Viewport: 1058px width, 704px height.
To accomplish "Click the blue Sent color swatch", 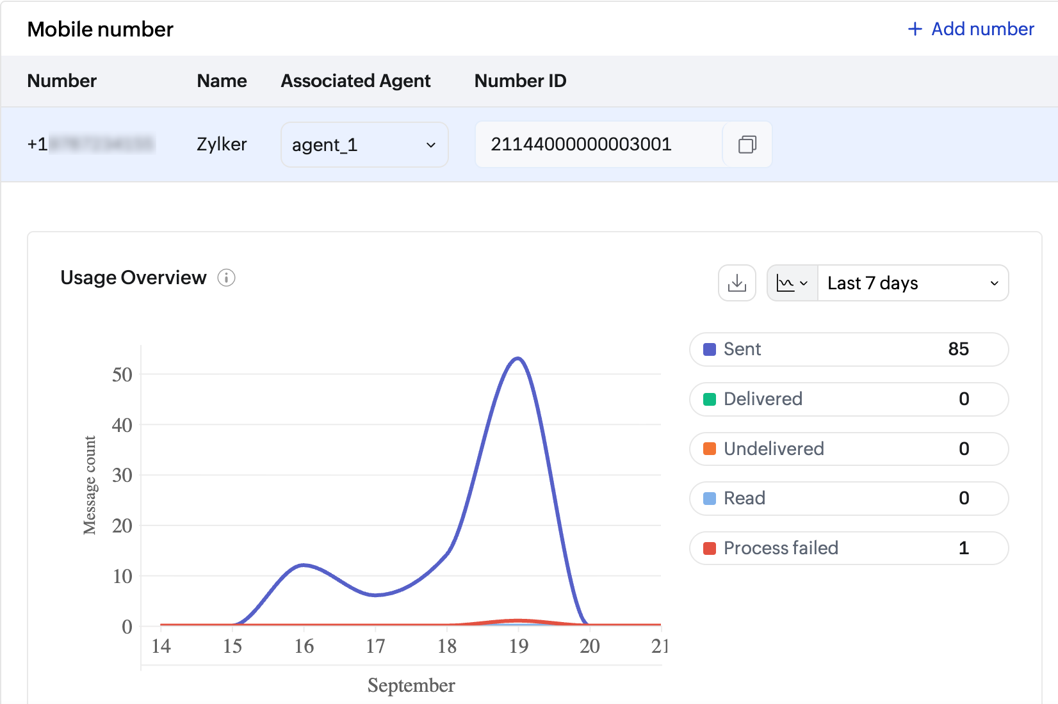I will (710, 349).
